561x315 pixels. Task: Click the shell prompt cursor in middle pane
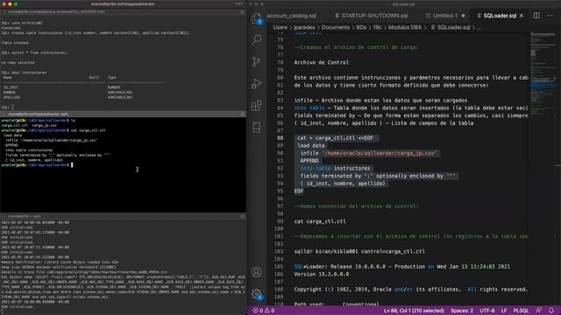72,165
